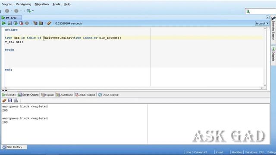The width and height of the screenshot is (276, 155).
Task: Click the 'Modified' status bar indicator
Action: pyautogui.click(x=237, y=152)
